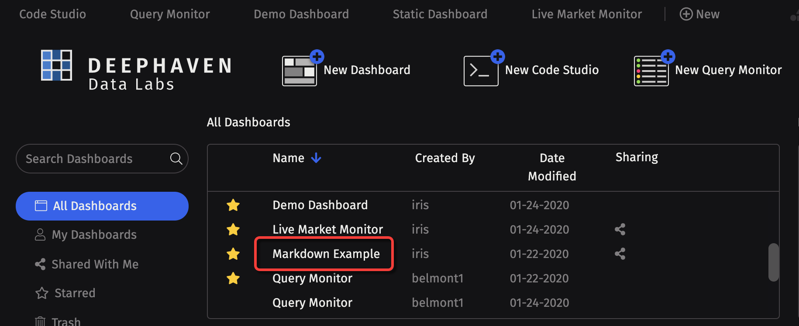
Task: Click 'iris' in Demo Dashboard row
Action: click(420, 205)
